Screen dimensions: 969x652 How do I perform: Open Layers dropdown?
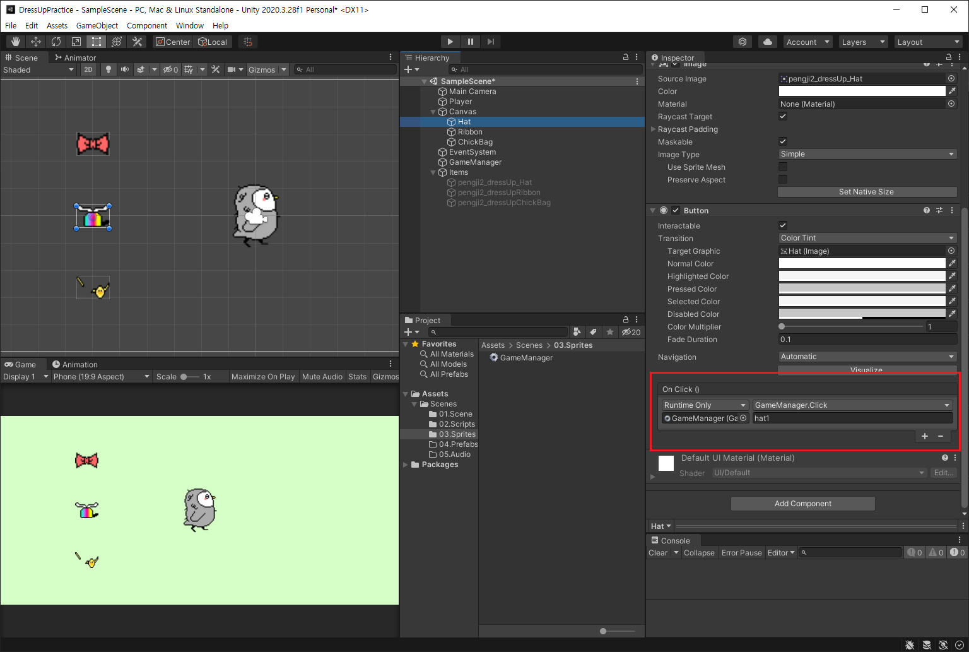[864, 42]
